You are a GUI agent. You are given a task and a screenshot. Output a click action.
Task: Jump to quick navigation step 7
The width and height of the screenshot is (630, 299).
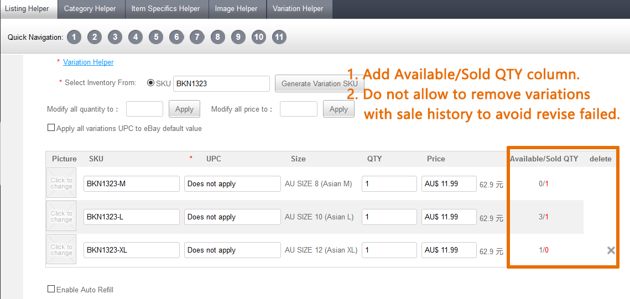(197, 38)
